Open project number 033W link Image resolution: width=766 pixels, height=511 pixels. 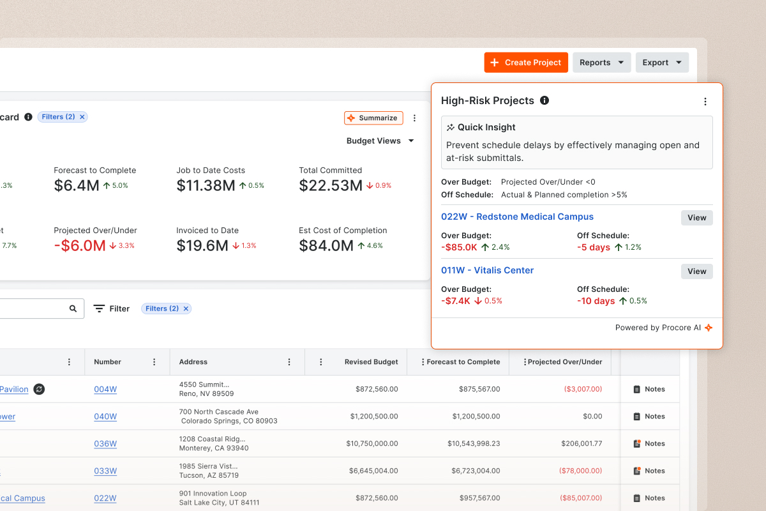[x=105, y=471]
